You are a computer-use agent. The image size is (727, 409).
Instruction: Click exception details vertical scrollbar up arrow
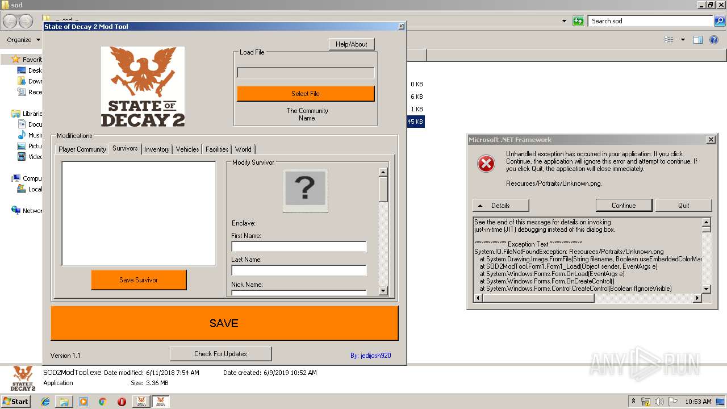click(x=706, y=222)
